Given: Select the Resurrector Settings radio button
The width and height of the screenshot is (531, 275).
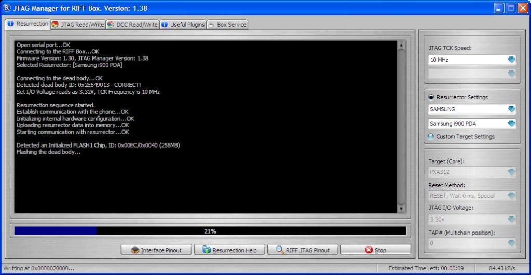Looking at the screenshot, I should pyautogui.click(x=431, y=97).
